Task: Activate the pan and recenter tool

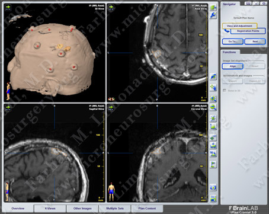Action: pos(213,87)
